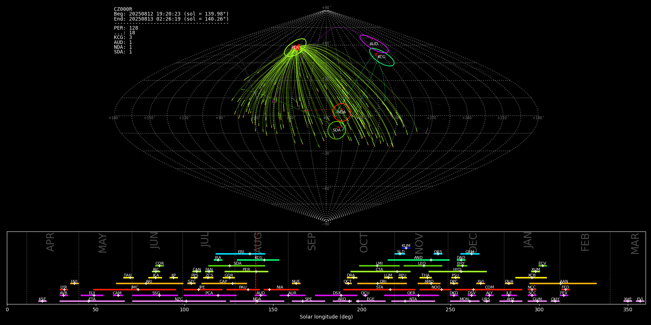Click the LMI shower label in timeline
This screenshot has height=325, width=651.
pos(379,264)
